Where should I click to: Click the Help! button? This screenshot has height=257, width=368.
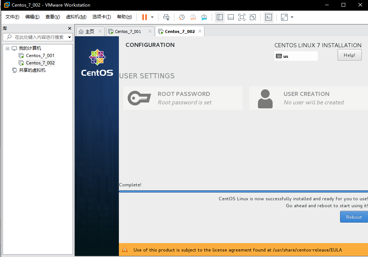(349, 55)
